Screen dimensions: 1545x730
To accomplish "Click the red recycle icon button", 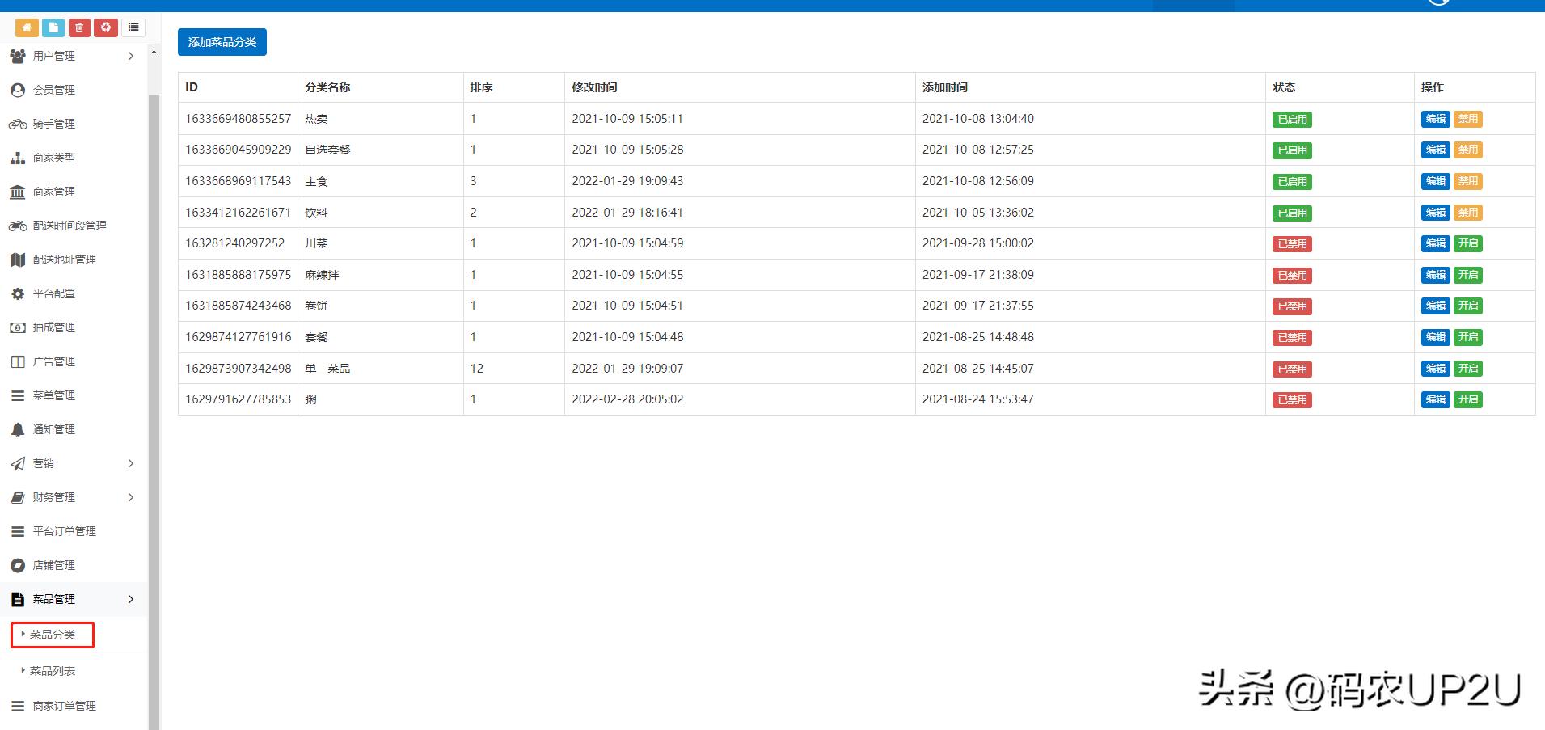I will tap(106, 28).
